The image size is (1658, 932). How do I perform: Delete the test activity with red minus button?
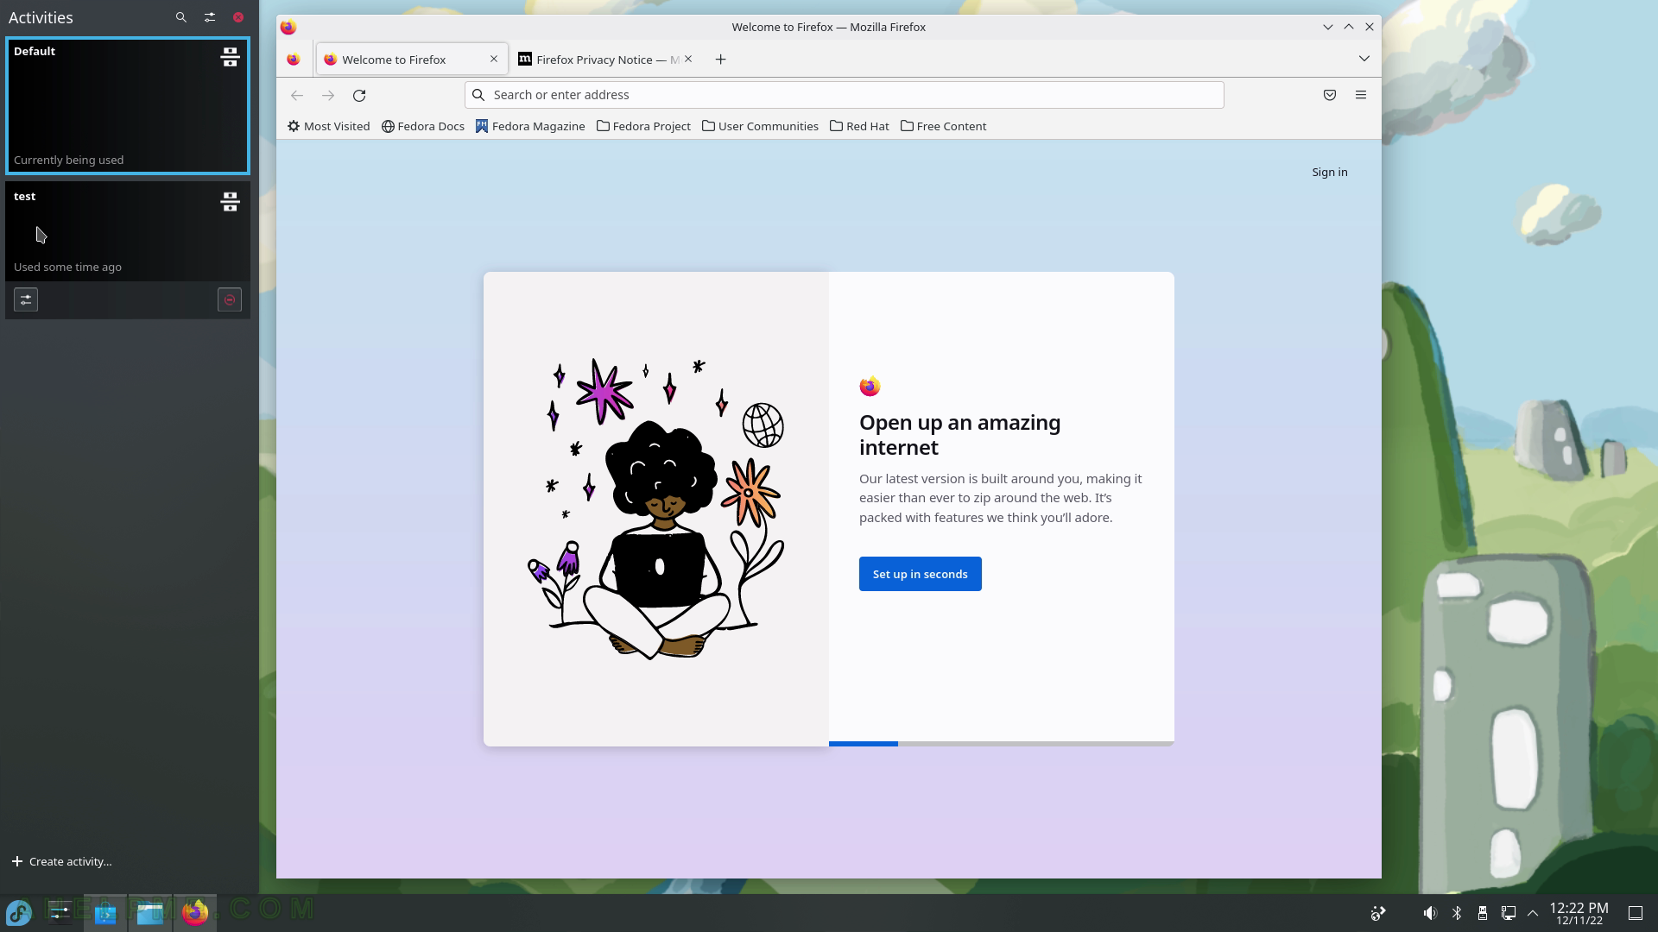pos(230,299)
